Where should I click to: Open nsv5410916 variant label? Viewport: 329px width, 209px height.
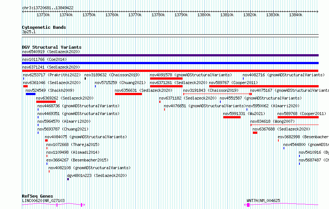(x=314, y=152)
